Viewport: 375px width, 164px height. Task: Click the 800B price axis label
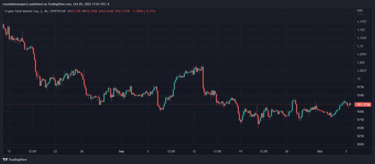point(361,145)
